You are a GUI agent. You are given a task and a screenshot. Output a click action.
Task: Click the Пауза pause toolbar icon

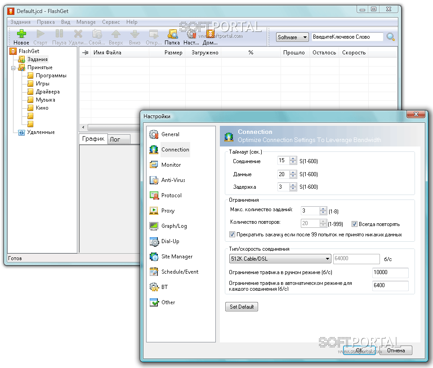(59, 34)
